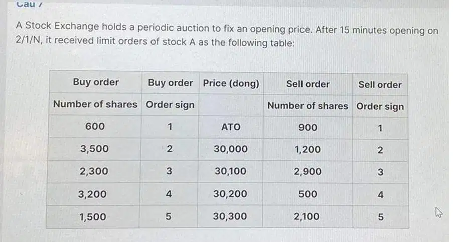This screenshot has height=242, width=453.
Task: Select the 30,000 price cell
Action: 231,149
